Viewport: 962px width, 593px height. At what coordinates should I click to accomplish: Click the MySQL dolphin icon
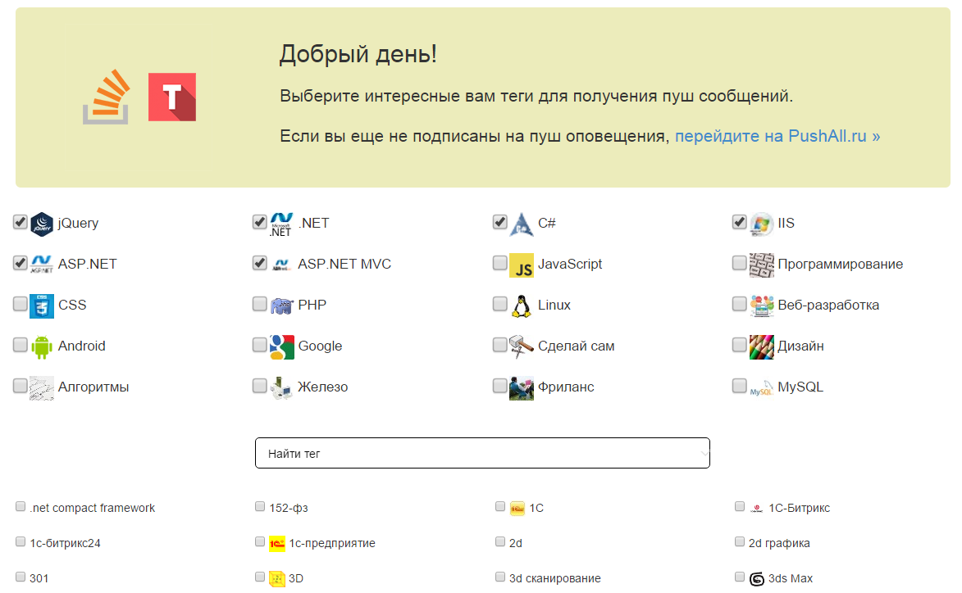761,387
